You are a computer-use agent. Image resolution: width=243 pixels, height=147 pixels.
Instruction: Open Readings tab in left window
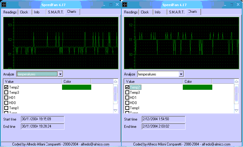pyautogui.click(x=10, y=12)
